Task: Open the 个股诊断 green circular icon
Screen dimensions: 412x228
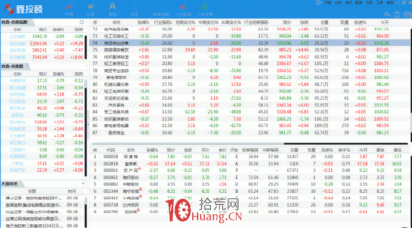Action: tap(204, 7)
